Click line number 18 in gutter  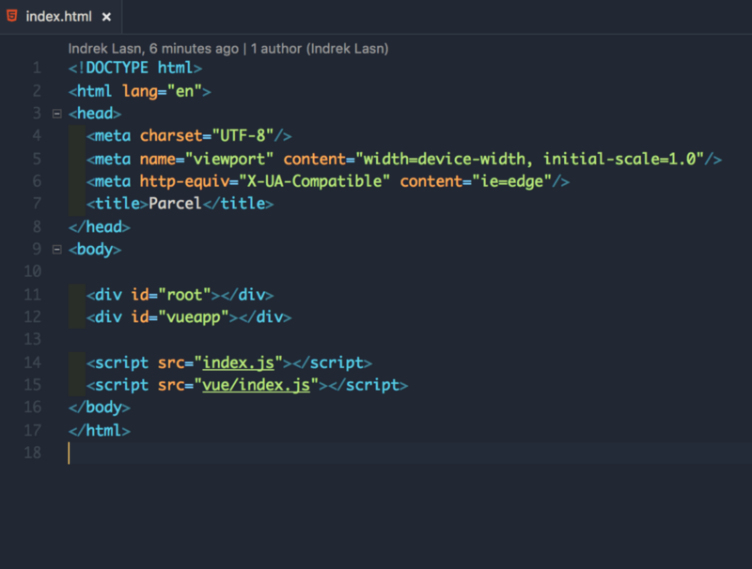(x=33, y=453)
